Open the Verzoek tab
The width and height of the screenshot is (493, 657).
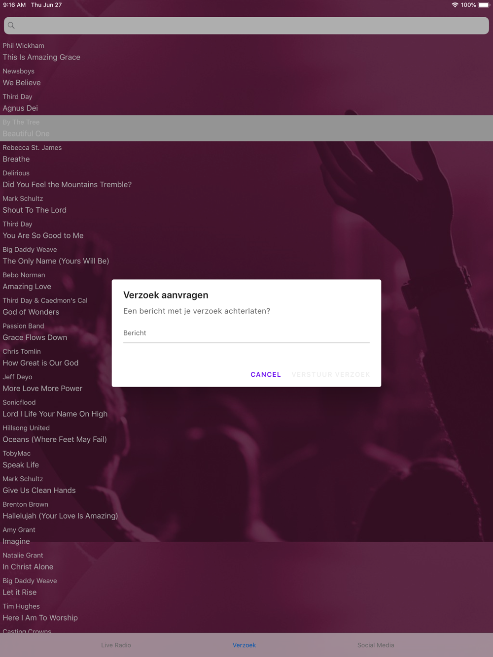point(245,645)
